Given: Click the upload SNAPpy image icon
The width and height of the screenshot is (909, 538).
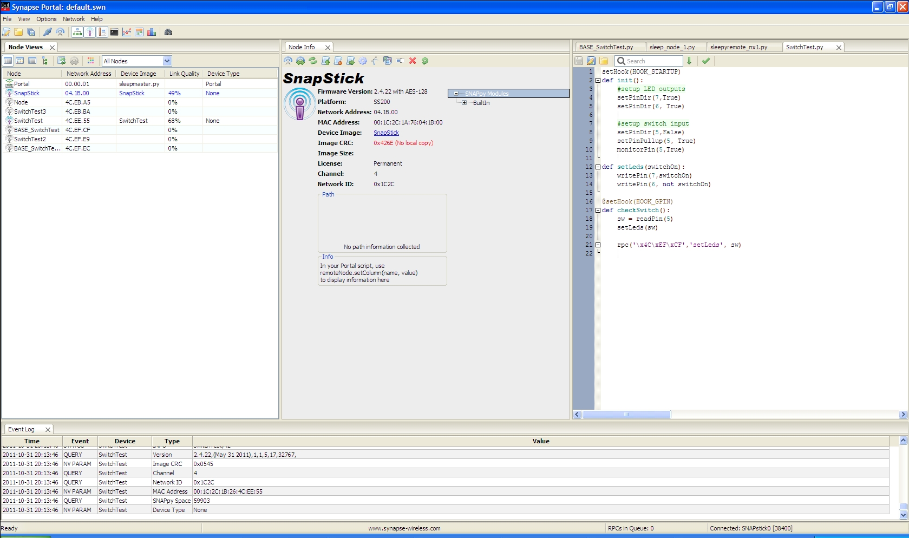Looking at the screenshot, I should tap(325, 61).
